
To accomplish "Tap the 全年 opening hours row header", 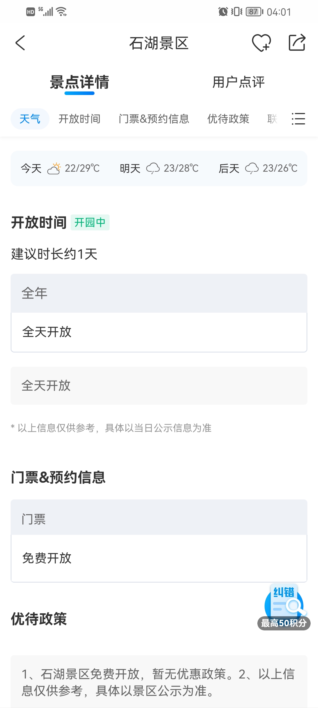I will click(x=159, y=293).
